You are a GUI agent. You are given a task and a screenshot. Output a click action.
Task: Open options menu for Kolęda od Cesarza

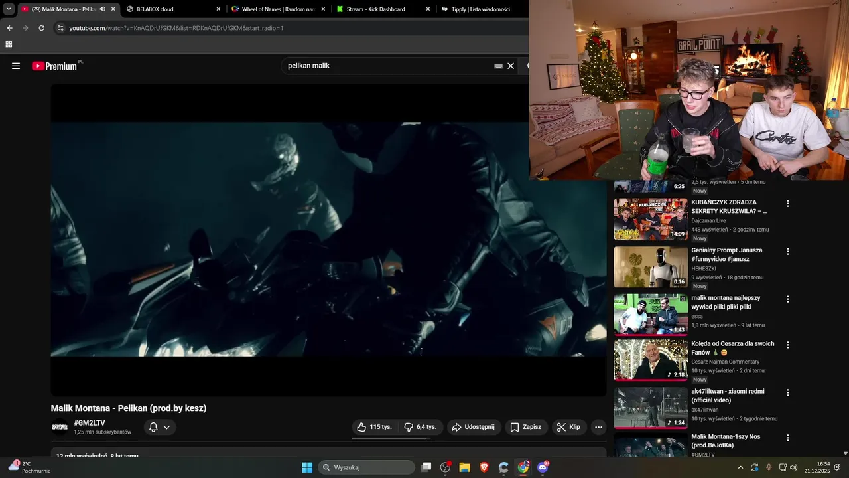[x=788, y=345]
